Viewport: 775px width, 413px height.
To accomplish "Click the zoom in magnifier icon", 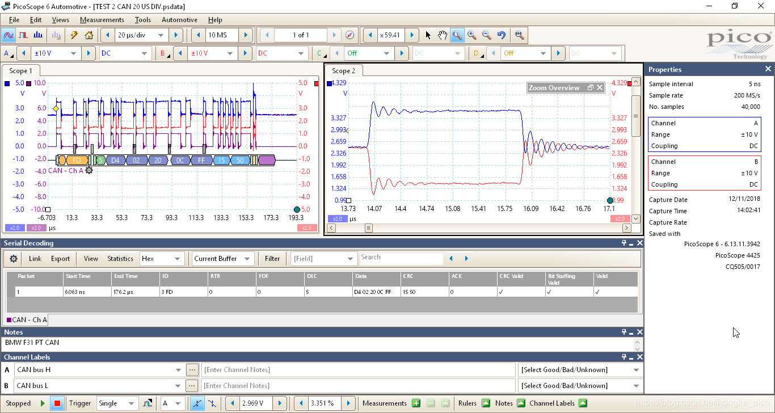I will (x=471, y=35).
